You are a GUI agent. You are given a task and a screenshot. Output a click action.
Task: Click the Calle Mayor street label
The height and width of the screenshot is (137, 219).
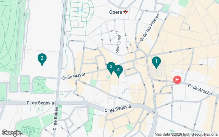click(x=74, y=76)
